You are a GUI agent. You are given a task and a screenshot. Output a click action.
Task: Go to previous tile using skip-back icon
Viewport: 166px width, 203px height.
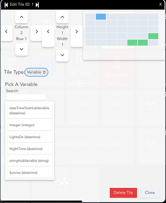[x=6, y=5]
